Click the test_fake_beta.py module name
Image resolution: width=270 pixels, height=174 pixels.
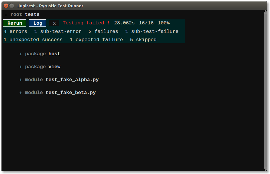click(71, 93)
